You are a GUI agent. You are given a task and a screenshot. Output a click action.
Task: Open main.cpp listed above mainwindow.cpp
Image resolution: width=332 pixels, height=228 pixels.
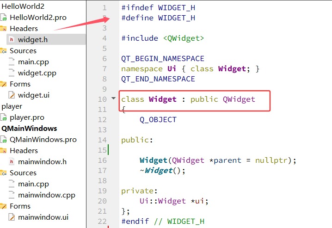[x=33, y=184]
